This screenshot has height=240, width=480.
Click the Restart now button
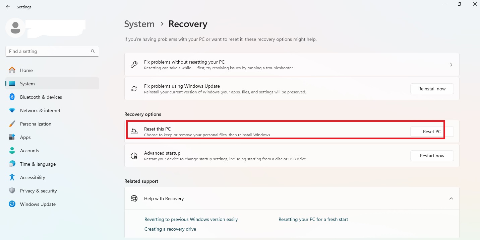[x=432, y=156]
